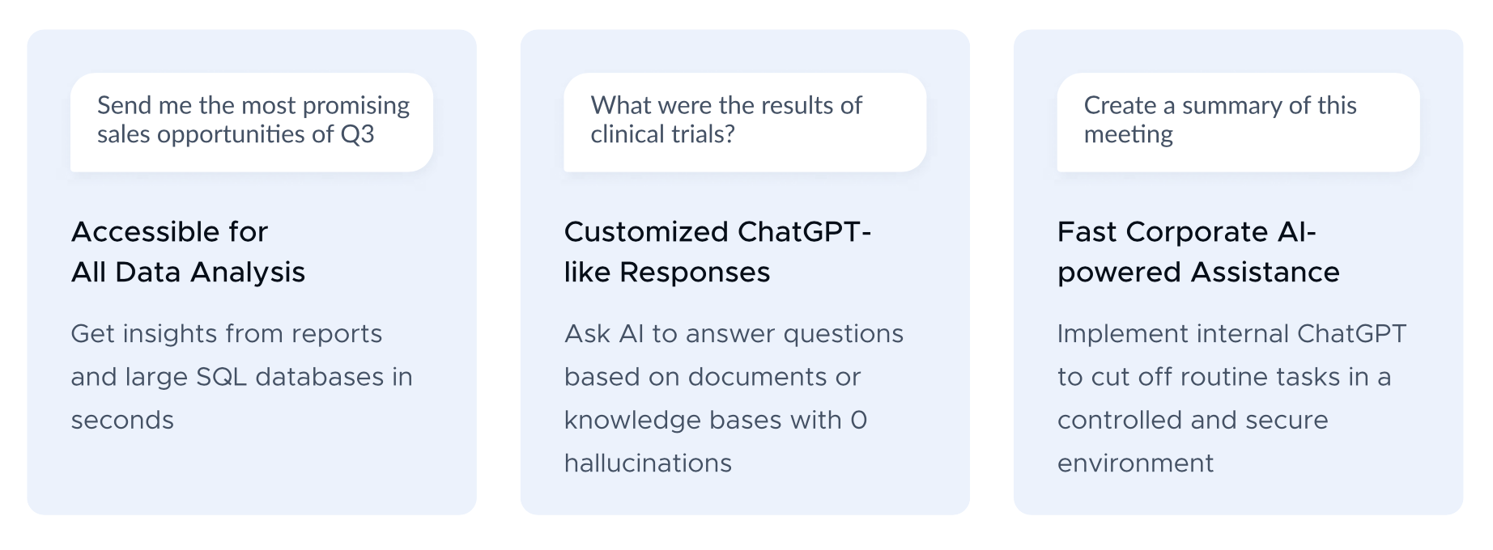This screenshot has width=1493, height=550.
Task: Open the third card about corporate AI assistance
Action: click(1238, 273)
